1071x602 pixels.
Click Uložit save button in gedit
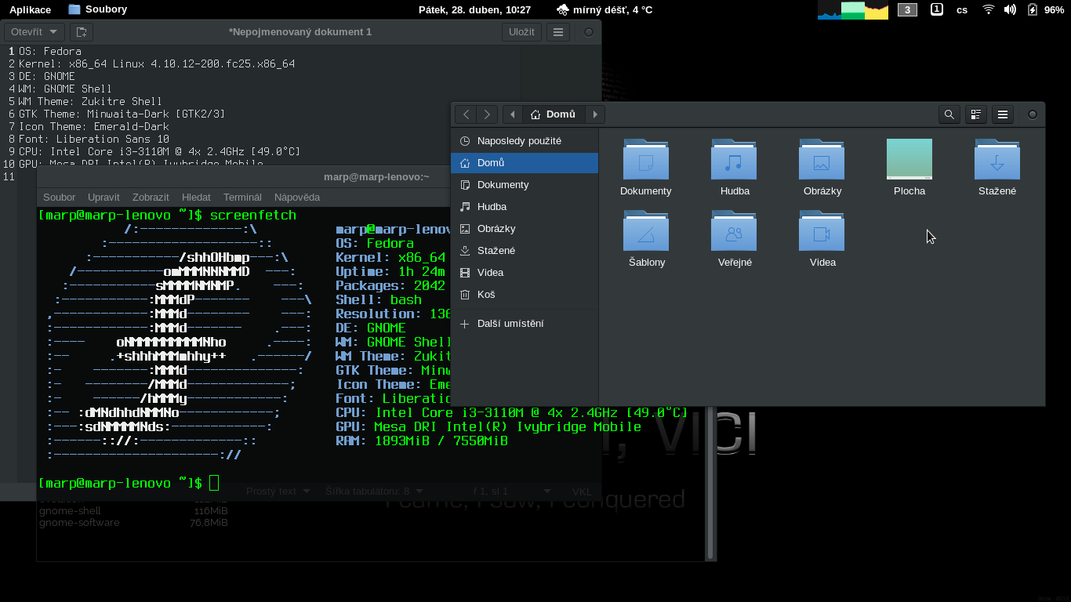tap(521, 32)
